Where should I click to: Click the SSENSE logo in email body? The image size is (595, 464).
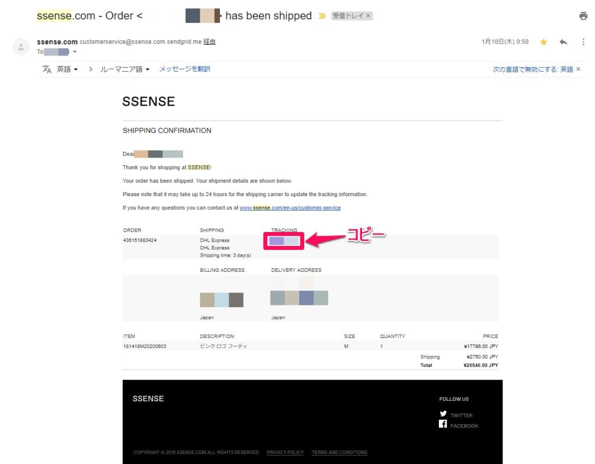click(149, 101)
